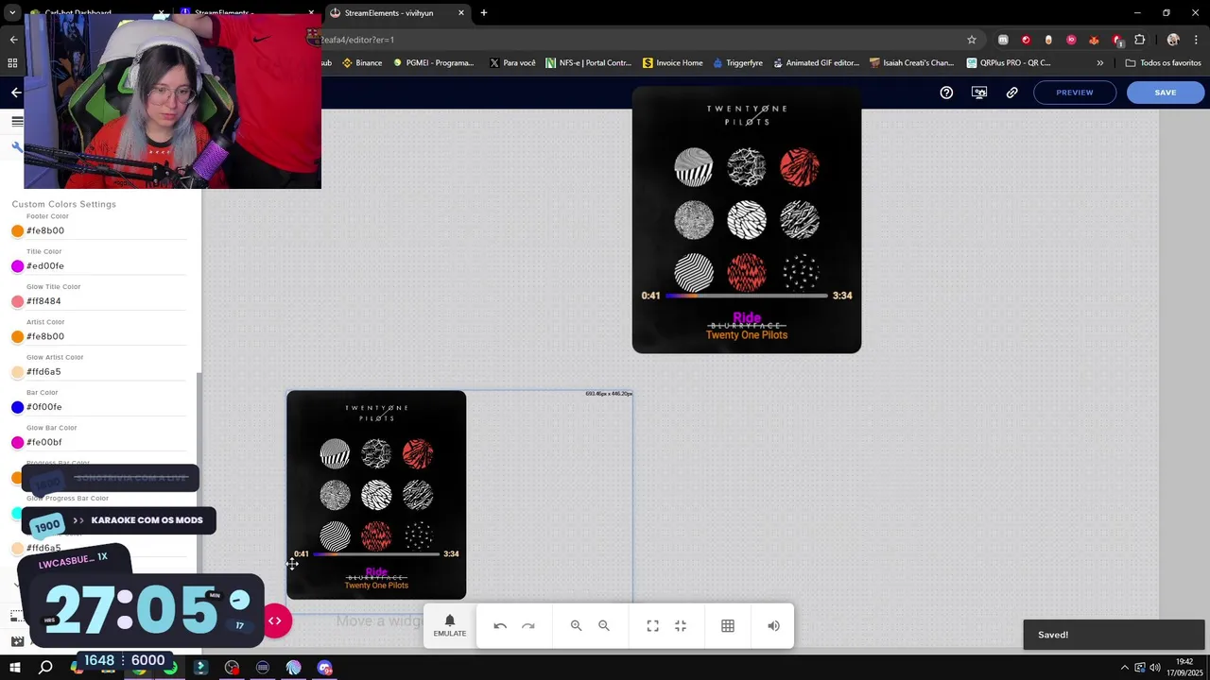The width and height of the screenshot is (1210, 680).
Task: Open QRPlus PRO bookmark
Action: coord(1009,63)
